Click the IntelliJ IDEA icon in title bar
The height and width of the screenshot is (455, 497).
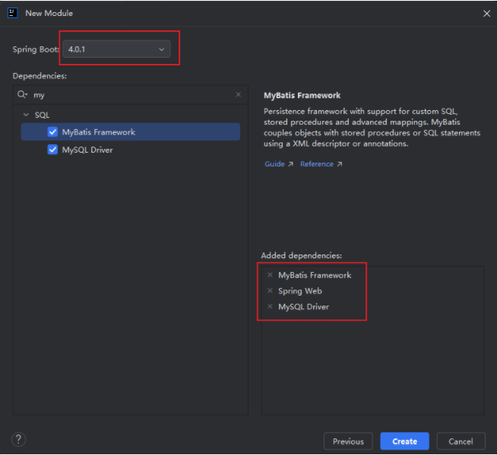[13, 14]
